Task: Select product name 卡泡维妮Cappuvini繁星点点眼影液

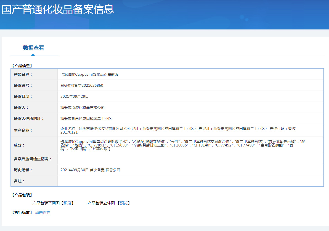Action: [x=90, y=75]
